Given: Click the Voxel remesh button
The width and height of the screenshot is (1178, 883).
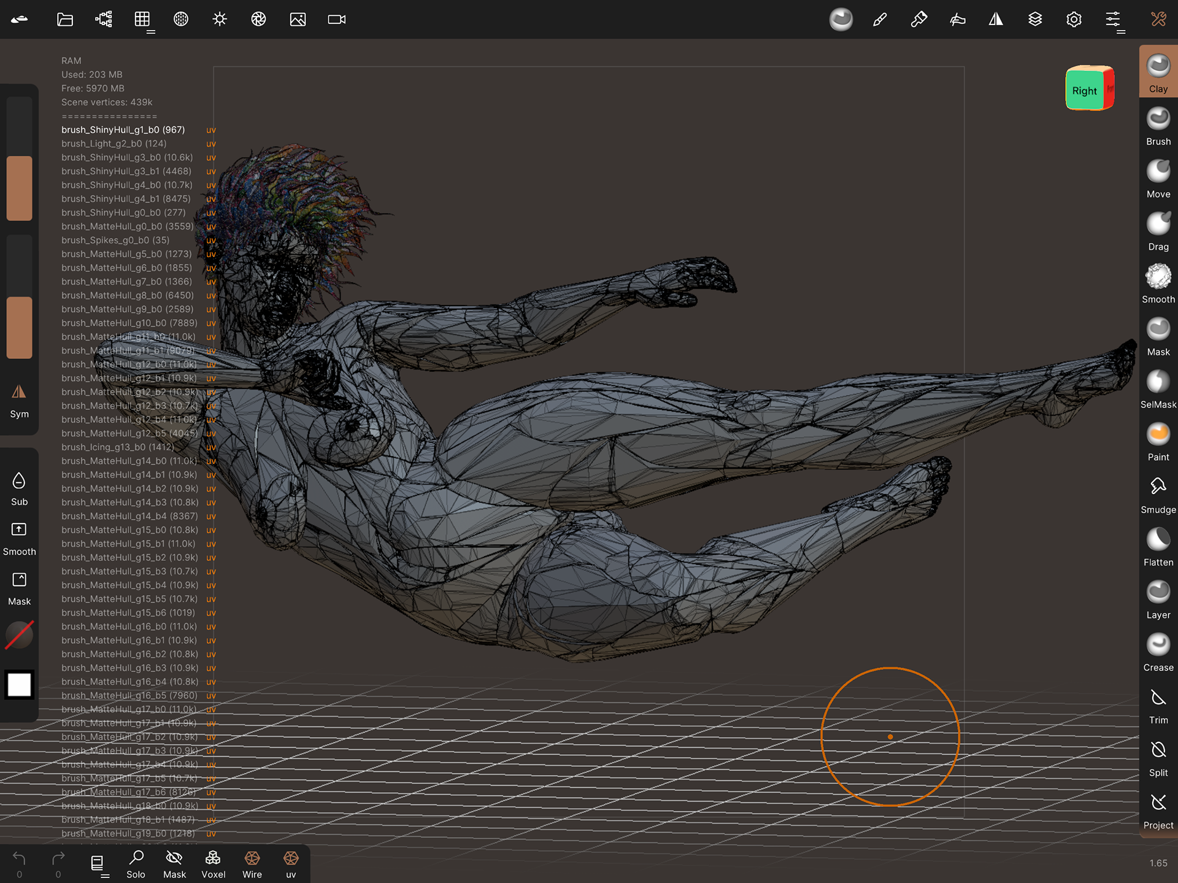Looking at the screenshot, I should 213,863.
